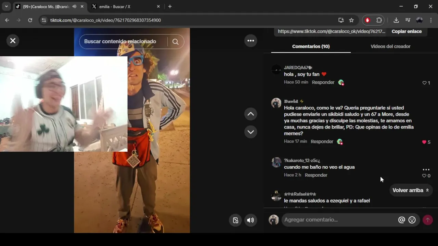
Task: Open site information icon in address bar
Action: pos(43,20)
